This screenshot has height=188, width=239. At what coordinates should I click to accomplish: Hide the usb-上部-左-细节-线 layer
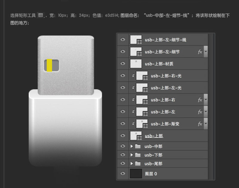click(123, 40)
